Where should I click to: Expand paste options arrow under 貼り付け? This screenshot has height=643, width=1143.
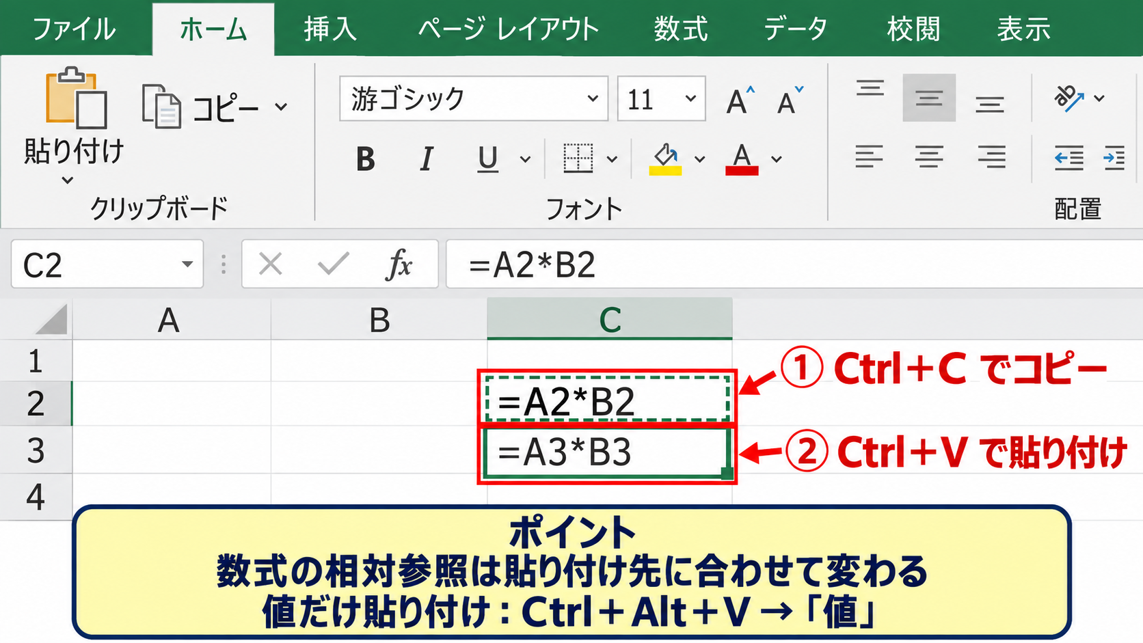click(x=68, y=180)
